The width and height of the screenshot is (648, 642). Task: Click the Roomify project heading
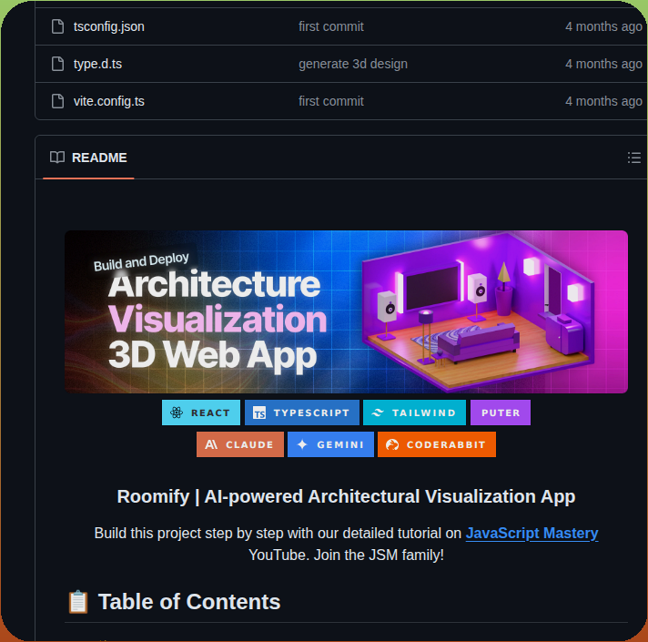pos(346,496)
